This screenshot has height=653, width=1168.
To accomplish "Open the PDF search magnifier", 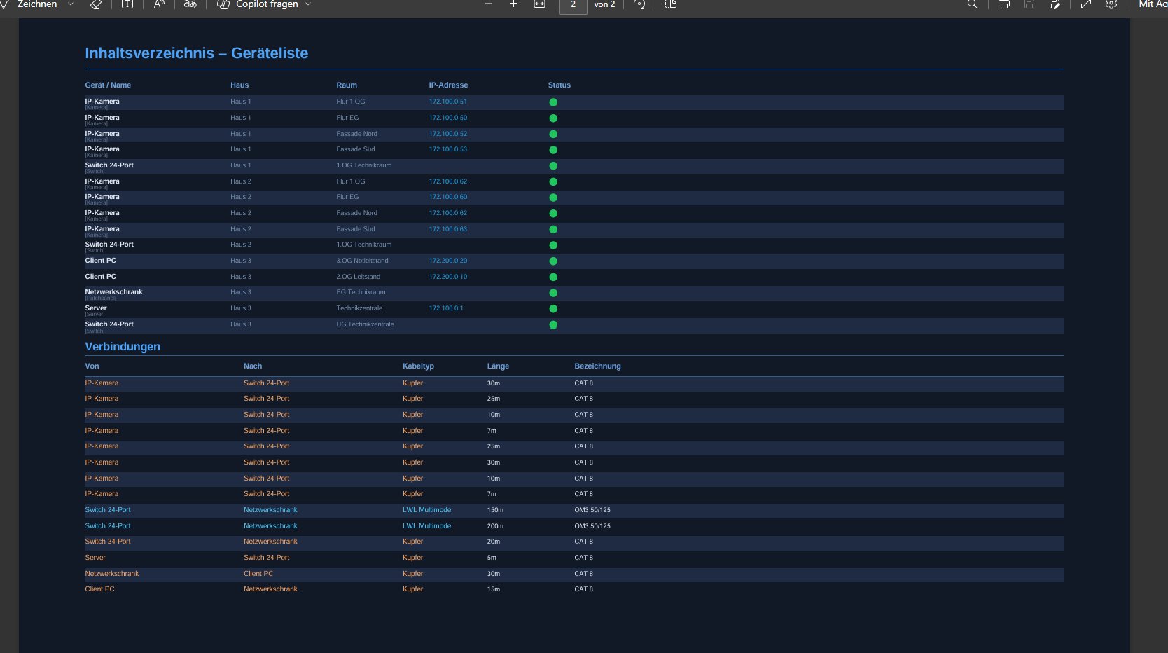I will (972, 4).
